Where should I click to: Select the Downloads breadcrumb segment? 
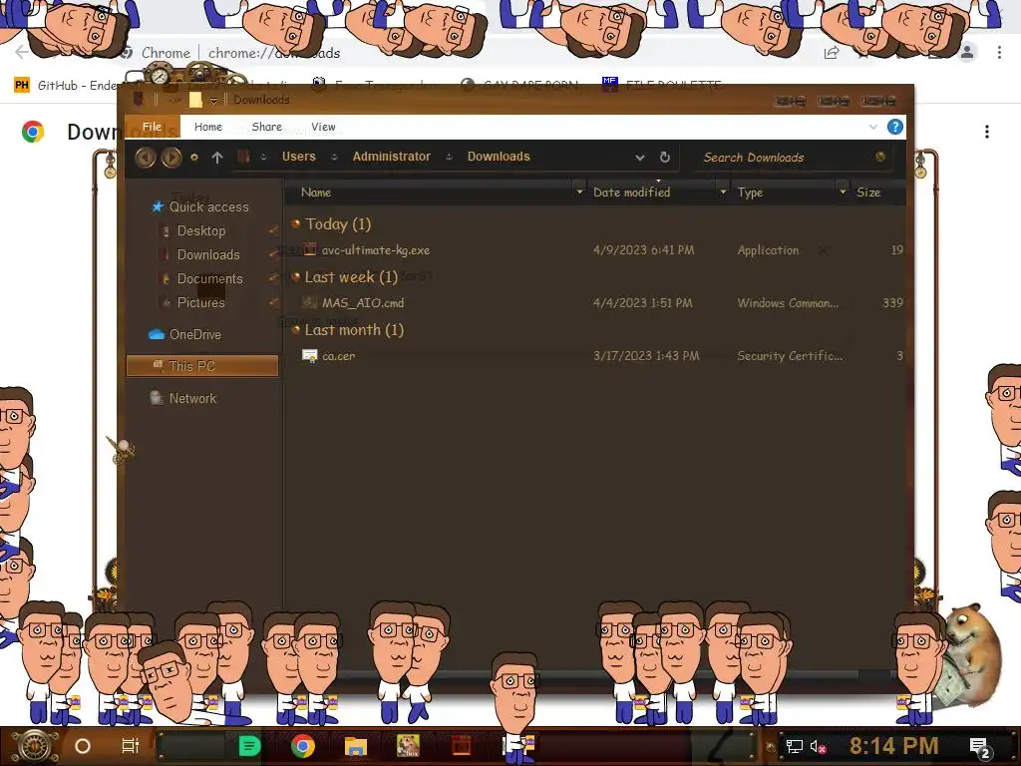click(x=499, y=157)
